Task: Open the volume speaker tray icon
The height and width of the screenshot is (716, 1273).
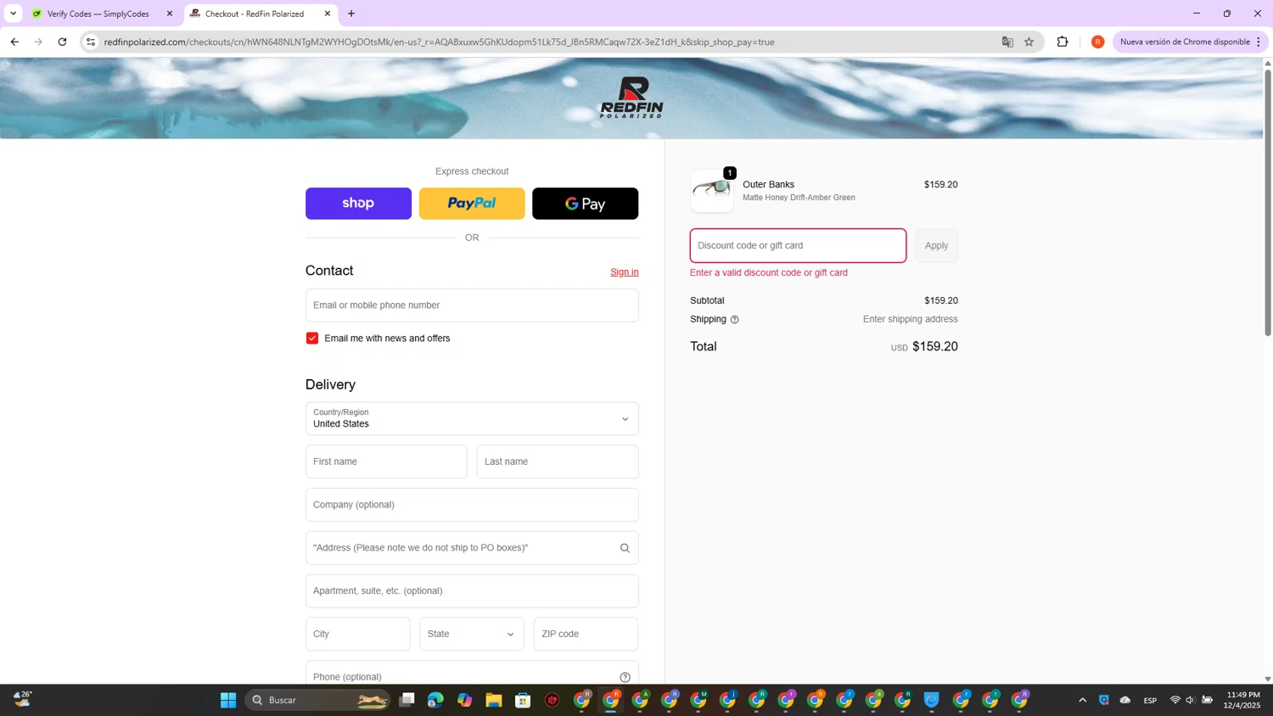Action: [x=1190, y=700]
